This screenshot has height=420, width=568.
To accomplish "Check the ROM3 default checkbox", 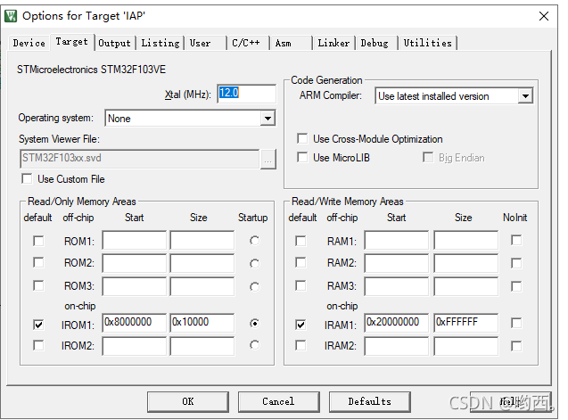I will [38, 285].
